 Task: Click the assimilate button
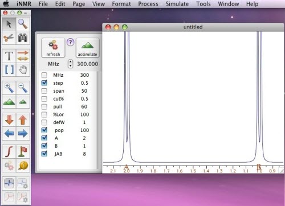(x=87, y=48)
